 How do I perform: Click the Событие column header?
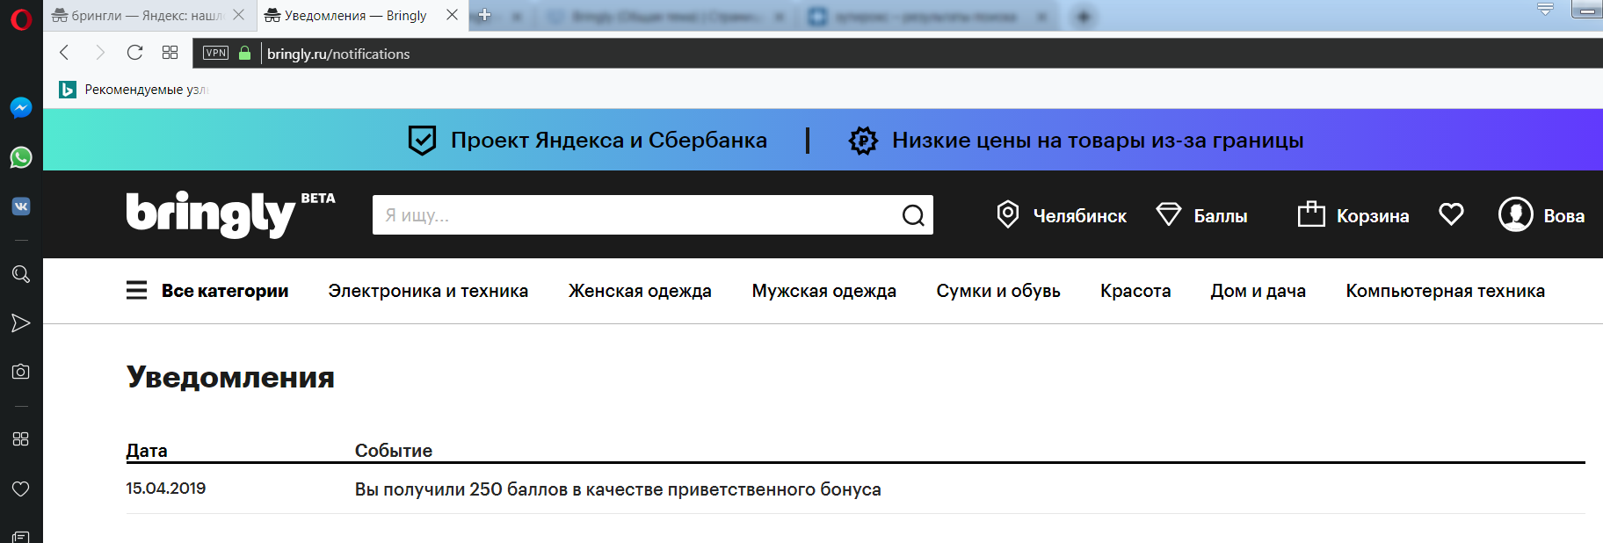pos(394,451)
